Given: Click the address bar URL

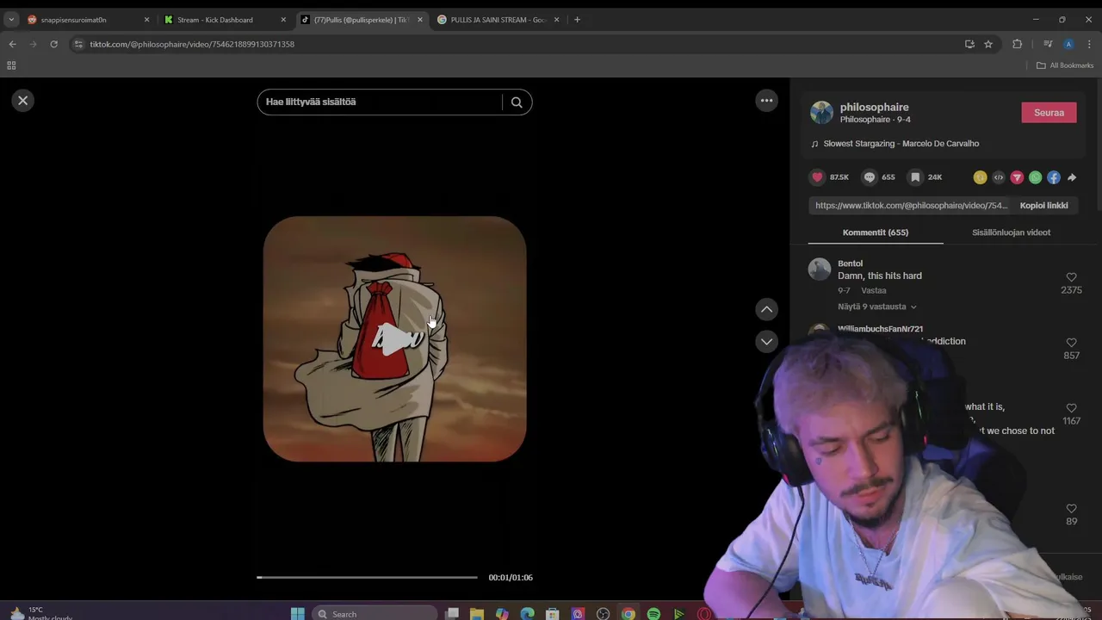Looking at the screenshot, I should (x=192, y=44).
